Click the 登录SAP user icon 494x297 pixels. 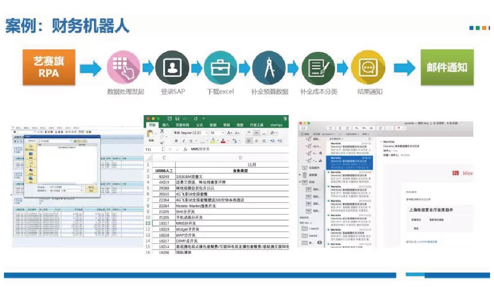(x=172, y=68)
